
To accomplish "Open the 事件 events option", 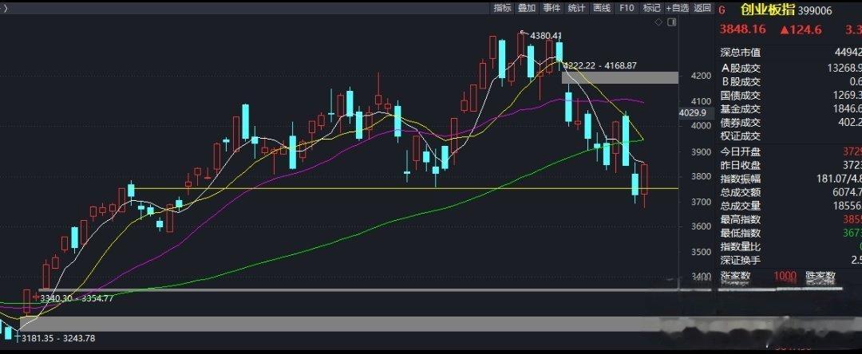I will click(x=552, y=8).
